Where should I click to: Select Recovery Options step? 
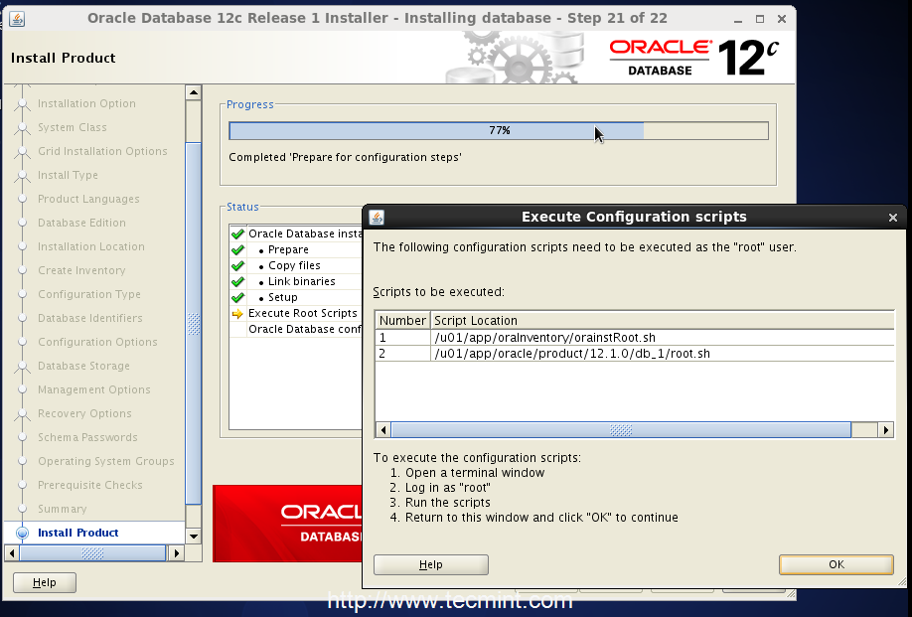pyautogui.click(x=84, y=413)
